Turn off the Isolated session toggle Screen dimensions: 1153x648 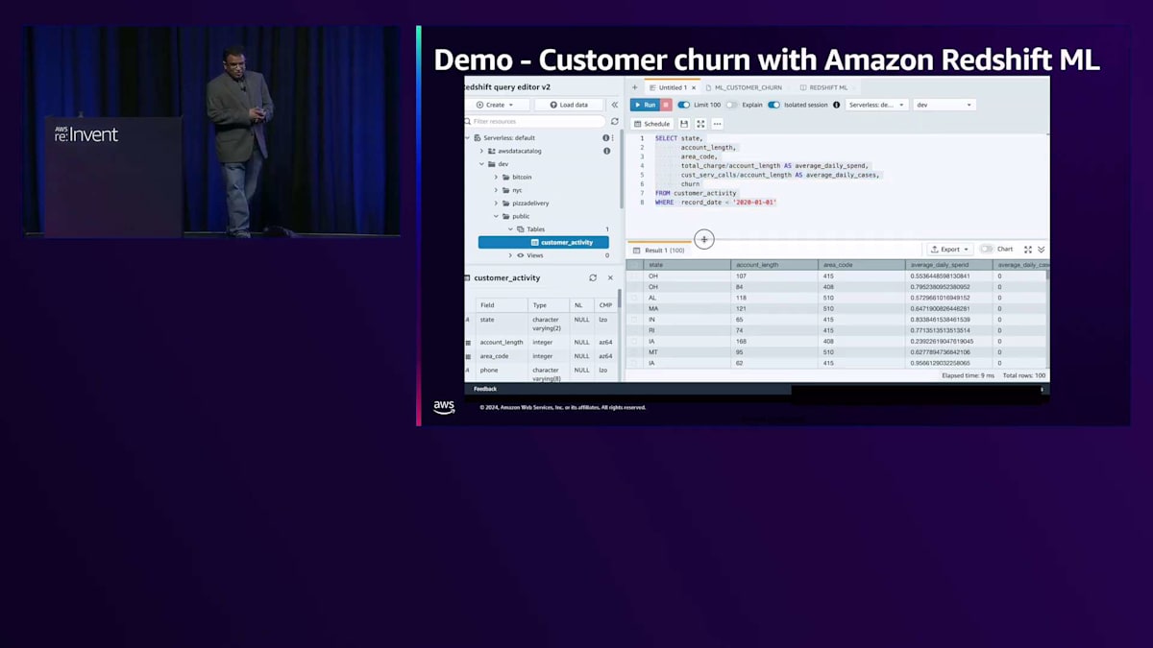pyautogui.click(x=773, y=105)
